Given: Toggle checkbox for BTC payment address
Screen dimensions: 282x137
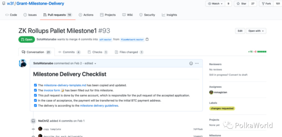Looking at the screenshot, I should [x=36, y=100].
